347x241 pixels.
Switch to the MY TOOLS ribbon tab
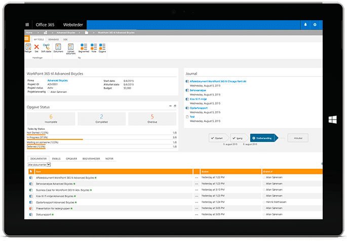coord(39,39)
